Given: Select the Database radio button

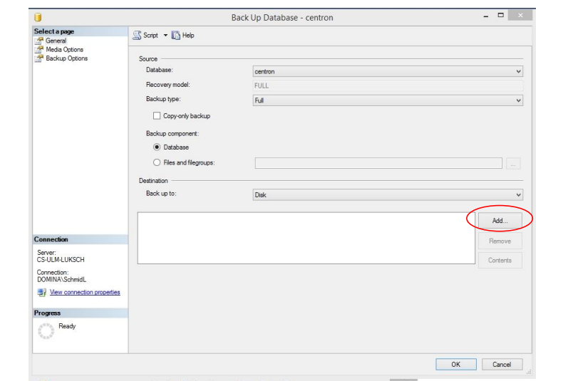Looking at the screenshot, I should tap(157, 147).
